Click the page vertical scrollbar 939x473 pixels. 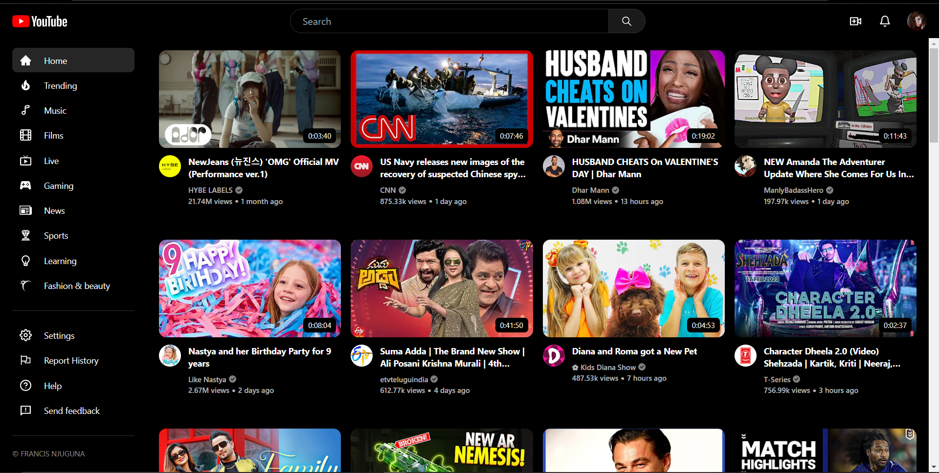(934, 95)
